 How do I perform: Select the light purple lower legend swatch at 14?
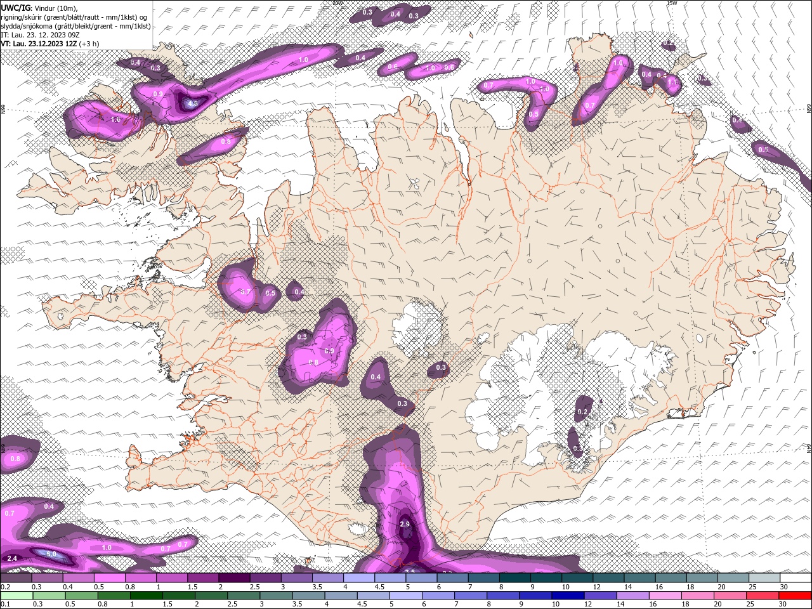[x=632, y=595]
